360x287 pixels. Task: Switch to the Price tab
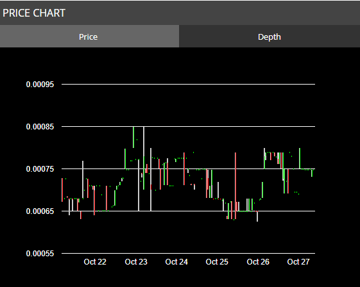click(x=89, y=37)
